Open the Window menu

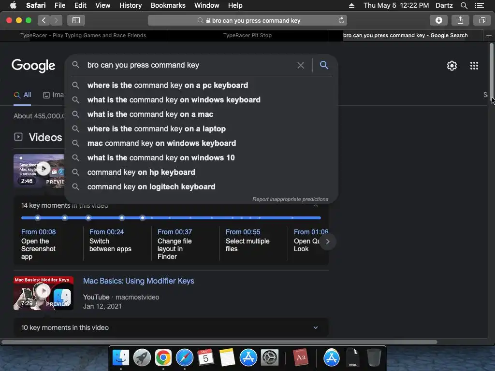207,5
